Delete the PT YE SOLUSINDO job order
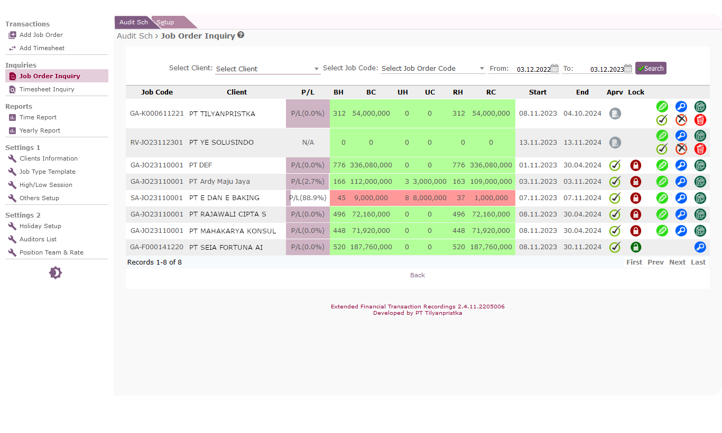The height and width of the screenshot is (433, 722). 700,149
